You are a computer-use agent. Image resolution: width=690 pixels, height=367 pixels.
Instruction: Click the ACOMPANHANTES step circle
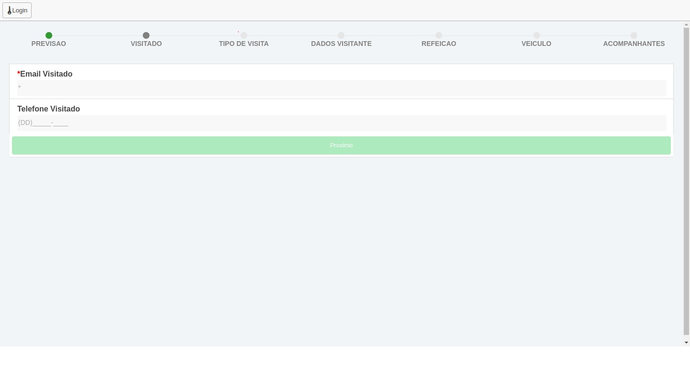(634, 35)
